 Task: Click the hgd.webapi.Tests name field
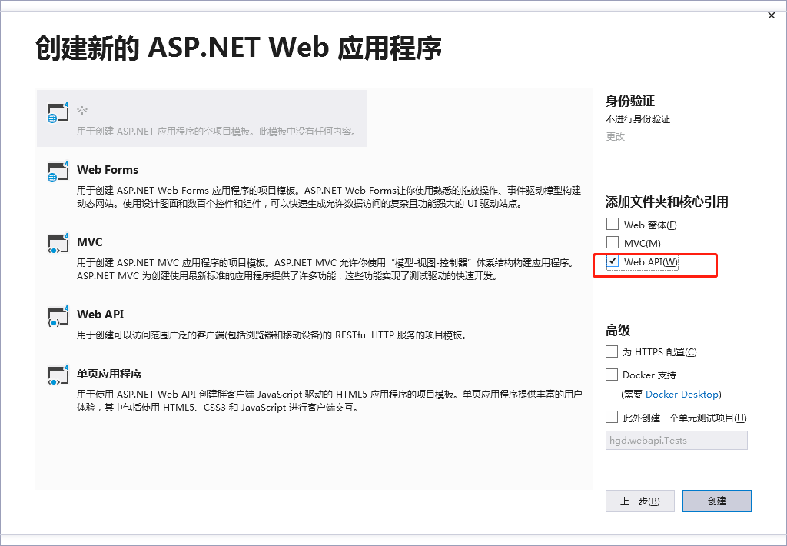click(x=676, y=439)
